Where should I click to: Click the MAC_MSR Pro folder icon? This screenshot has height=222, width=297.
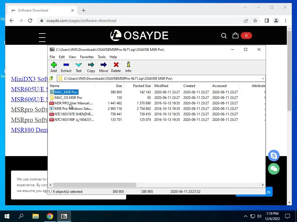click(52, 92)
